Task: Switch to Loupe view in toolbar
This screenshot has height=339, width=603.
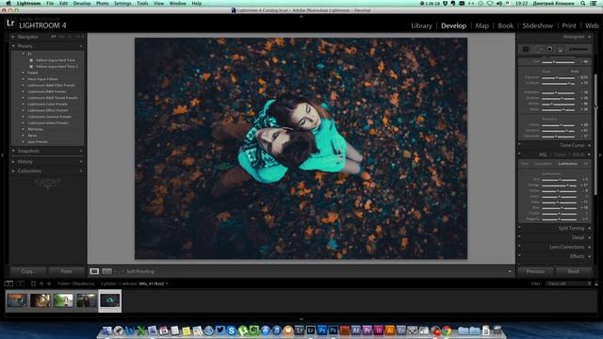Action: tap(94, 271)
